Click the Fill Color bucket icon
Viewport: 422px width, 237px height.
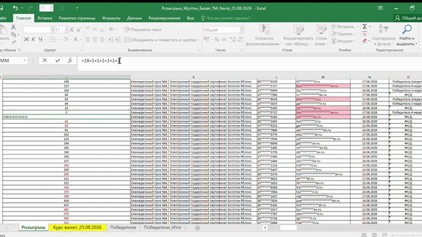pos(66,39)
